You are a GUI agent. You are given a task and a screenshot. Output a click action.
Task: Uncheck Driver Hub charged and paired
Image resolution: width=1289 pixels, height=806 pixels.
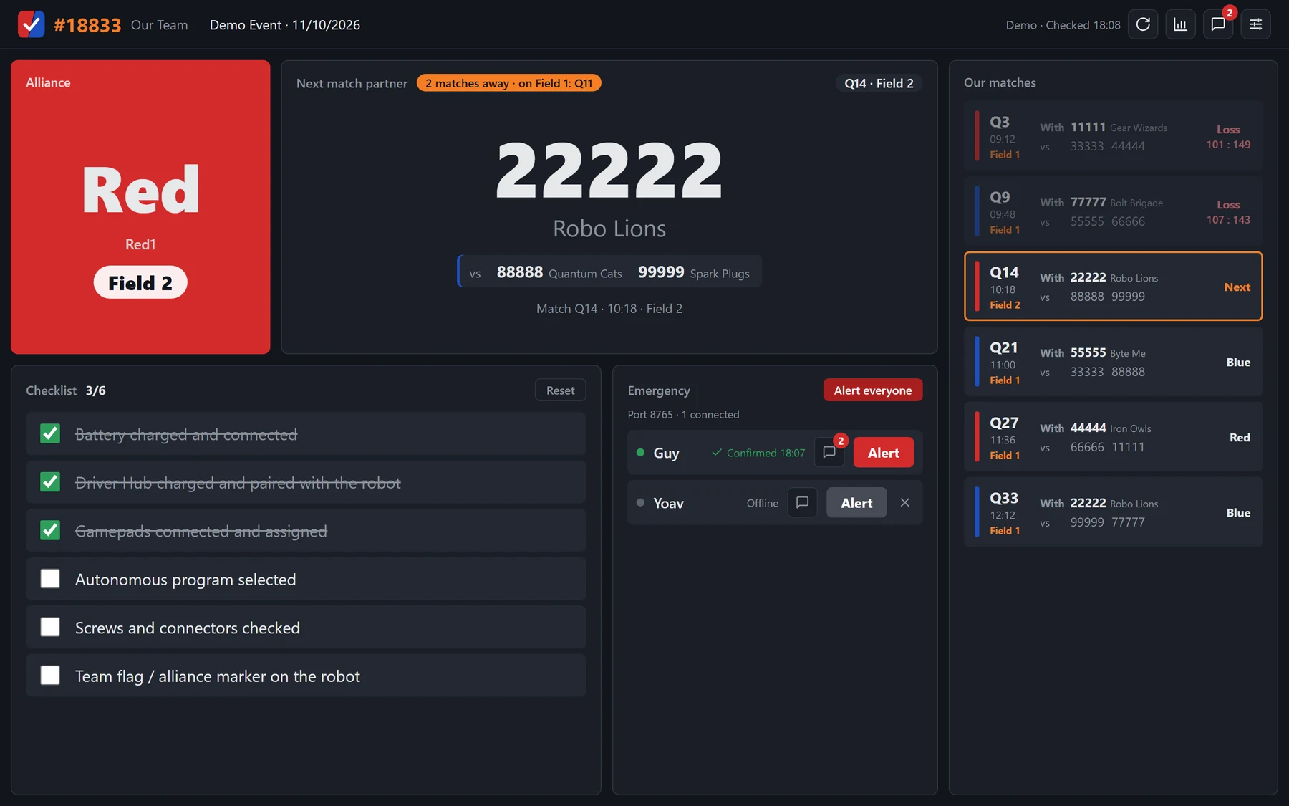click(50, 482)
